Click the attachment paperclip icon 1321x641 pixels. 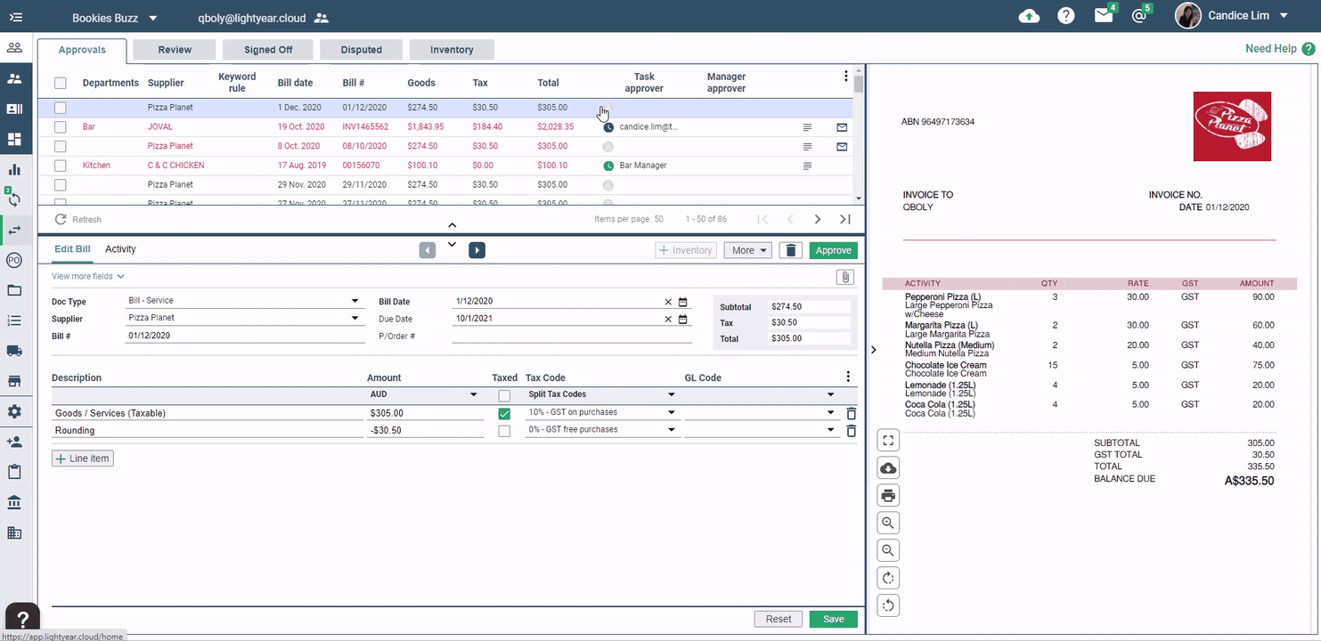[844, 277]
